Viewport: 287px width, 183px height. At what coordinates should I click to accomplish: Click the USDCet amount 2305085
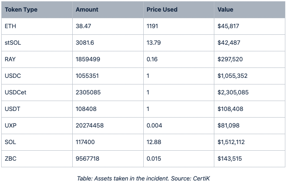click(88, 92)
